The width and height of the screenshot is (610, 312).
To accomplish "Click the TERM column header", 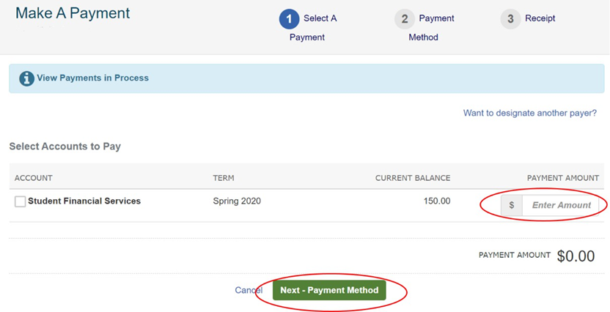I will (224, 178).
